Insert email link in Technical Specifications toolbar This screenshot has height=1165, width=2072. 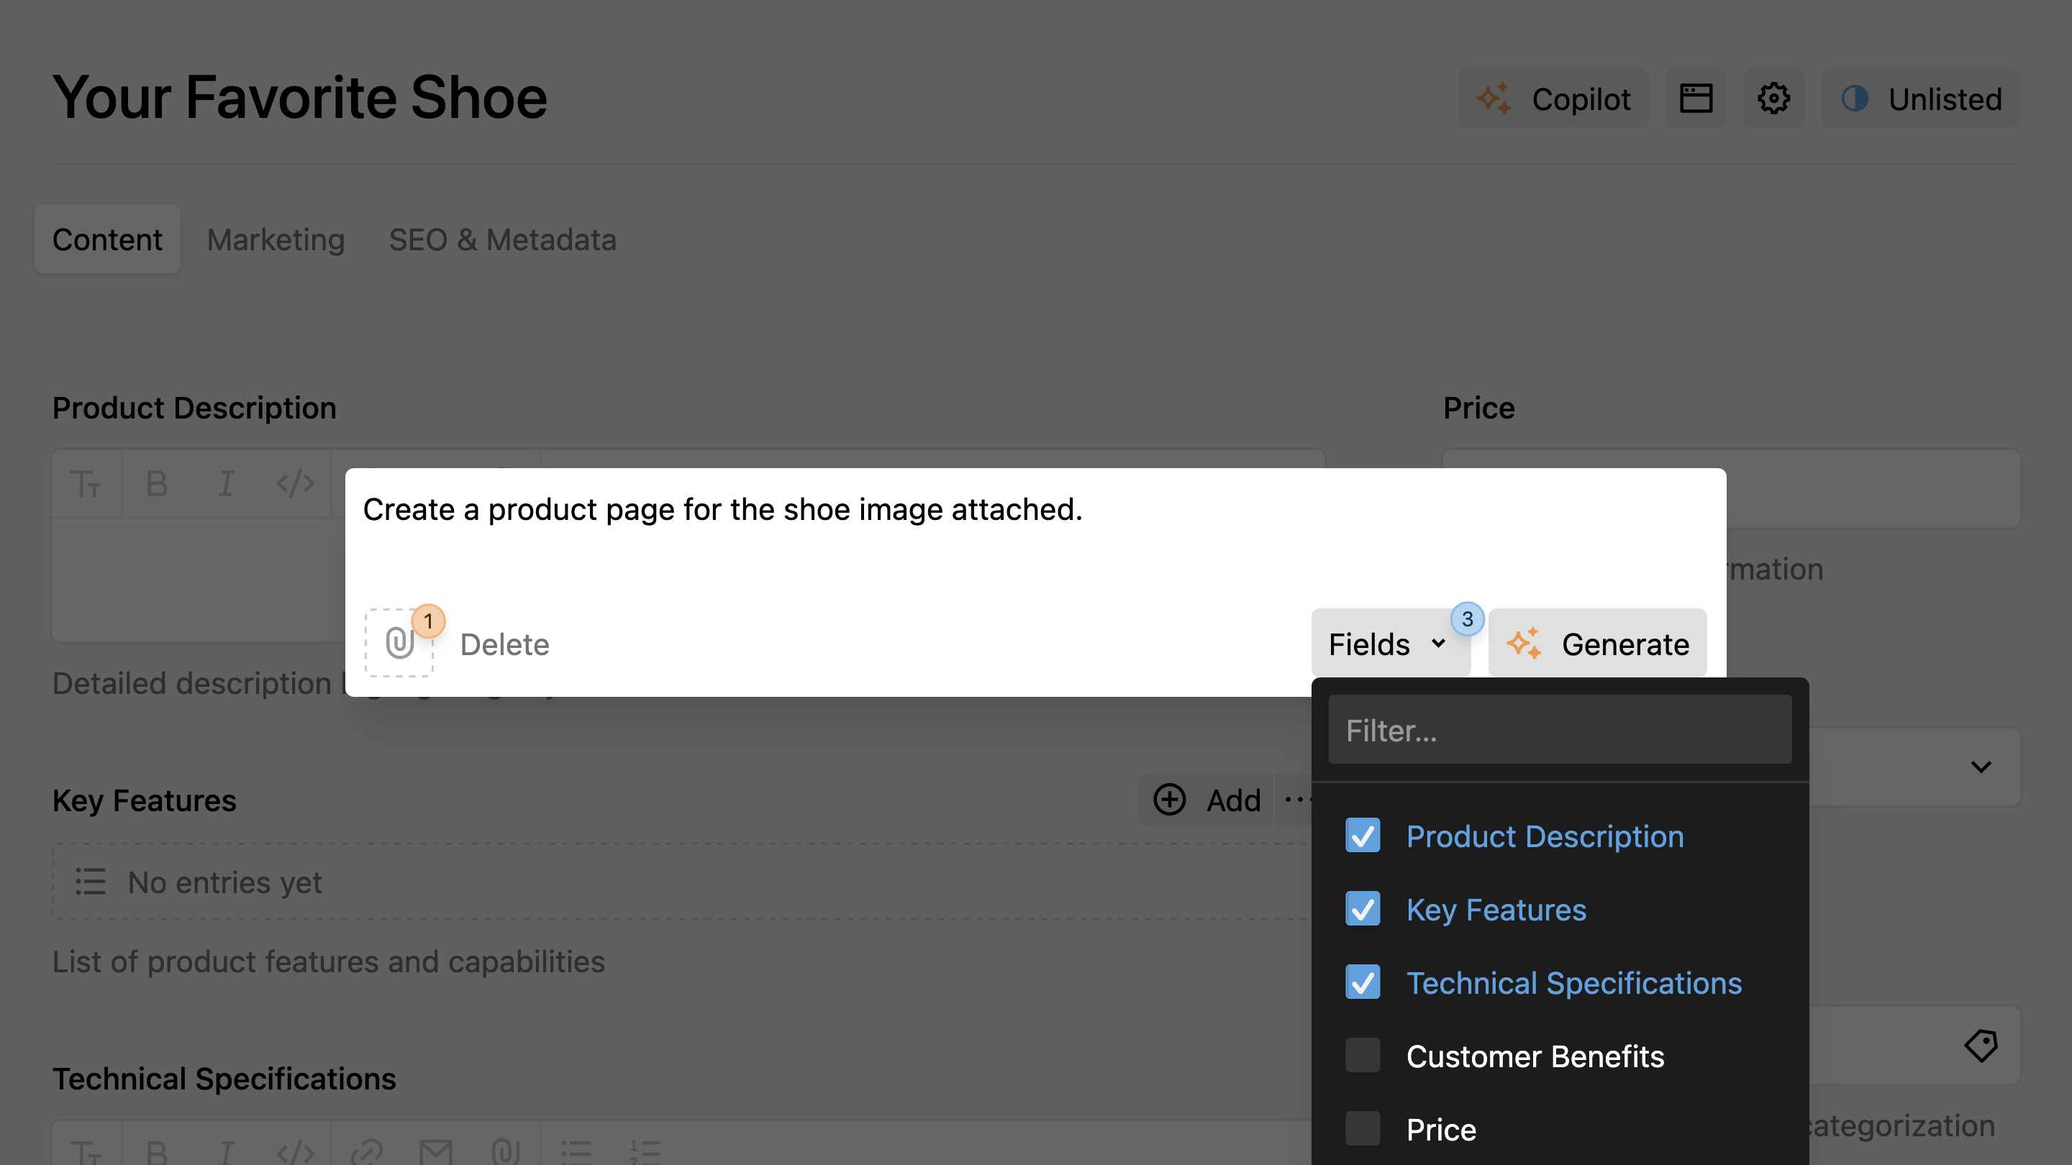tap(435, 1152)
